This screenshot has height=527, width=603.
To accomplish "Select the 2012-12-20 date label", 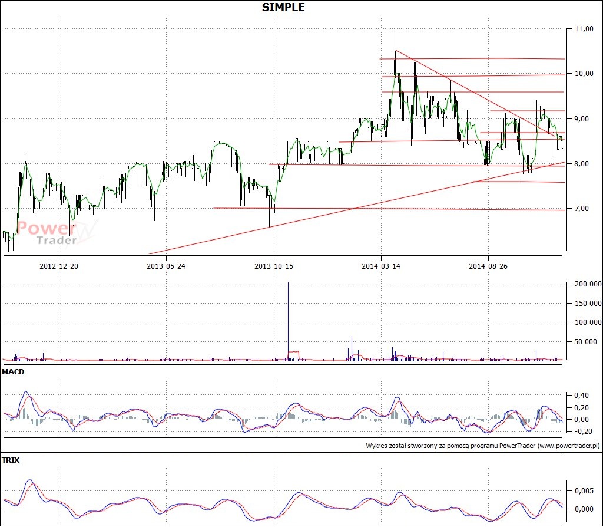I will coord(59,266).
